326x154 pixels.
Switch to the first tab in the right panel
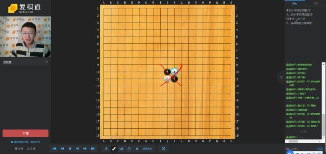[295, 3]
